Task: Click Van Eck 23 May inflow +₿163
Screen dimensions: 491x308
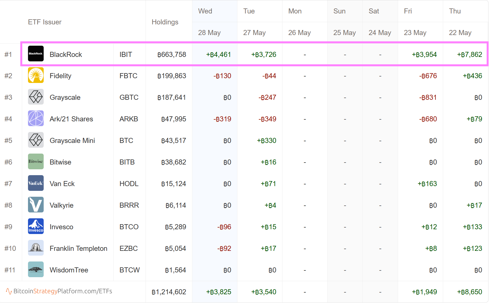Action: (x=427, y=184)
